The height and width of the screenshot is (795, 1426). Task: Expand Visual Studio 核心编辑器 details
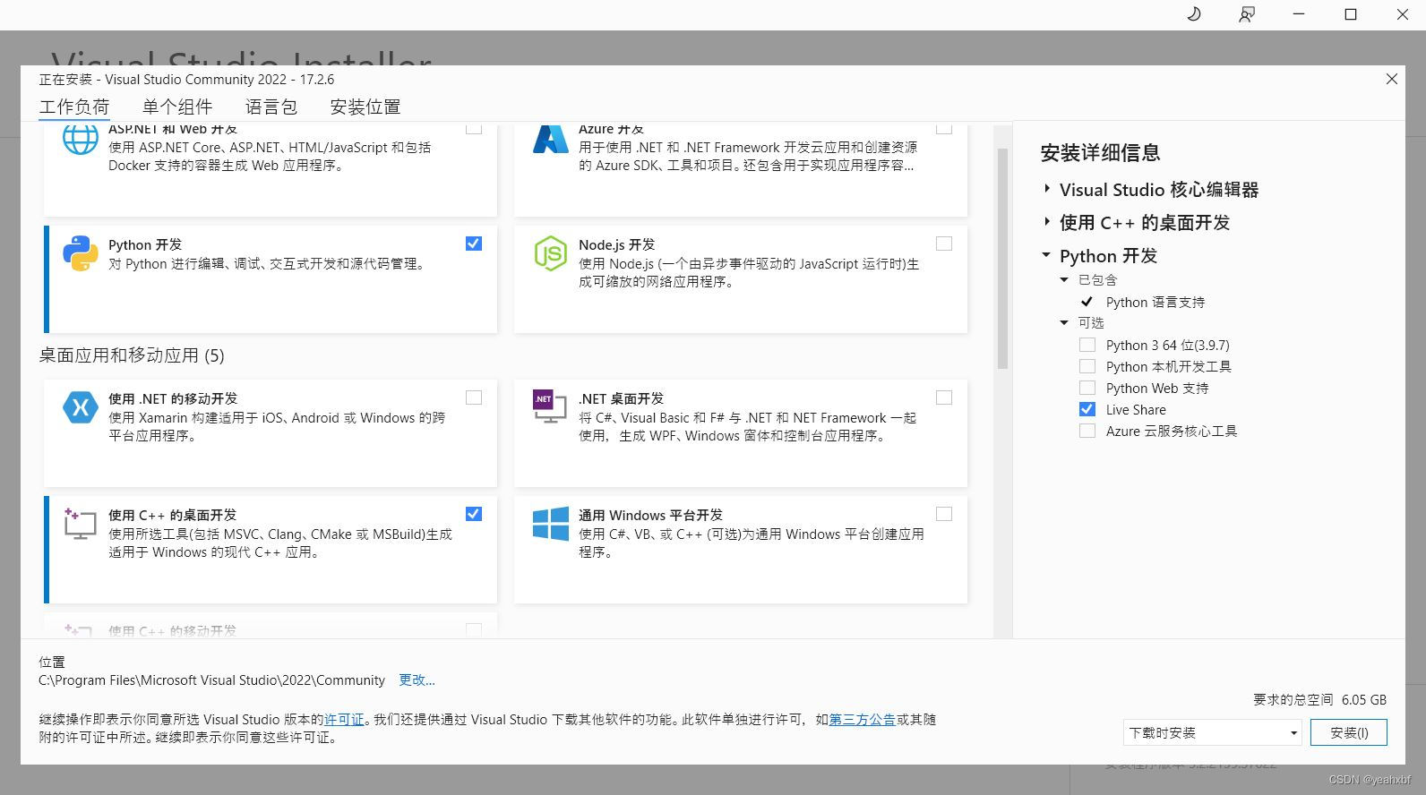click(1046, 189)
